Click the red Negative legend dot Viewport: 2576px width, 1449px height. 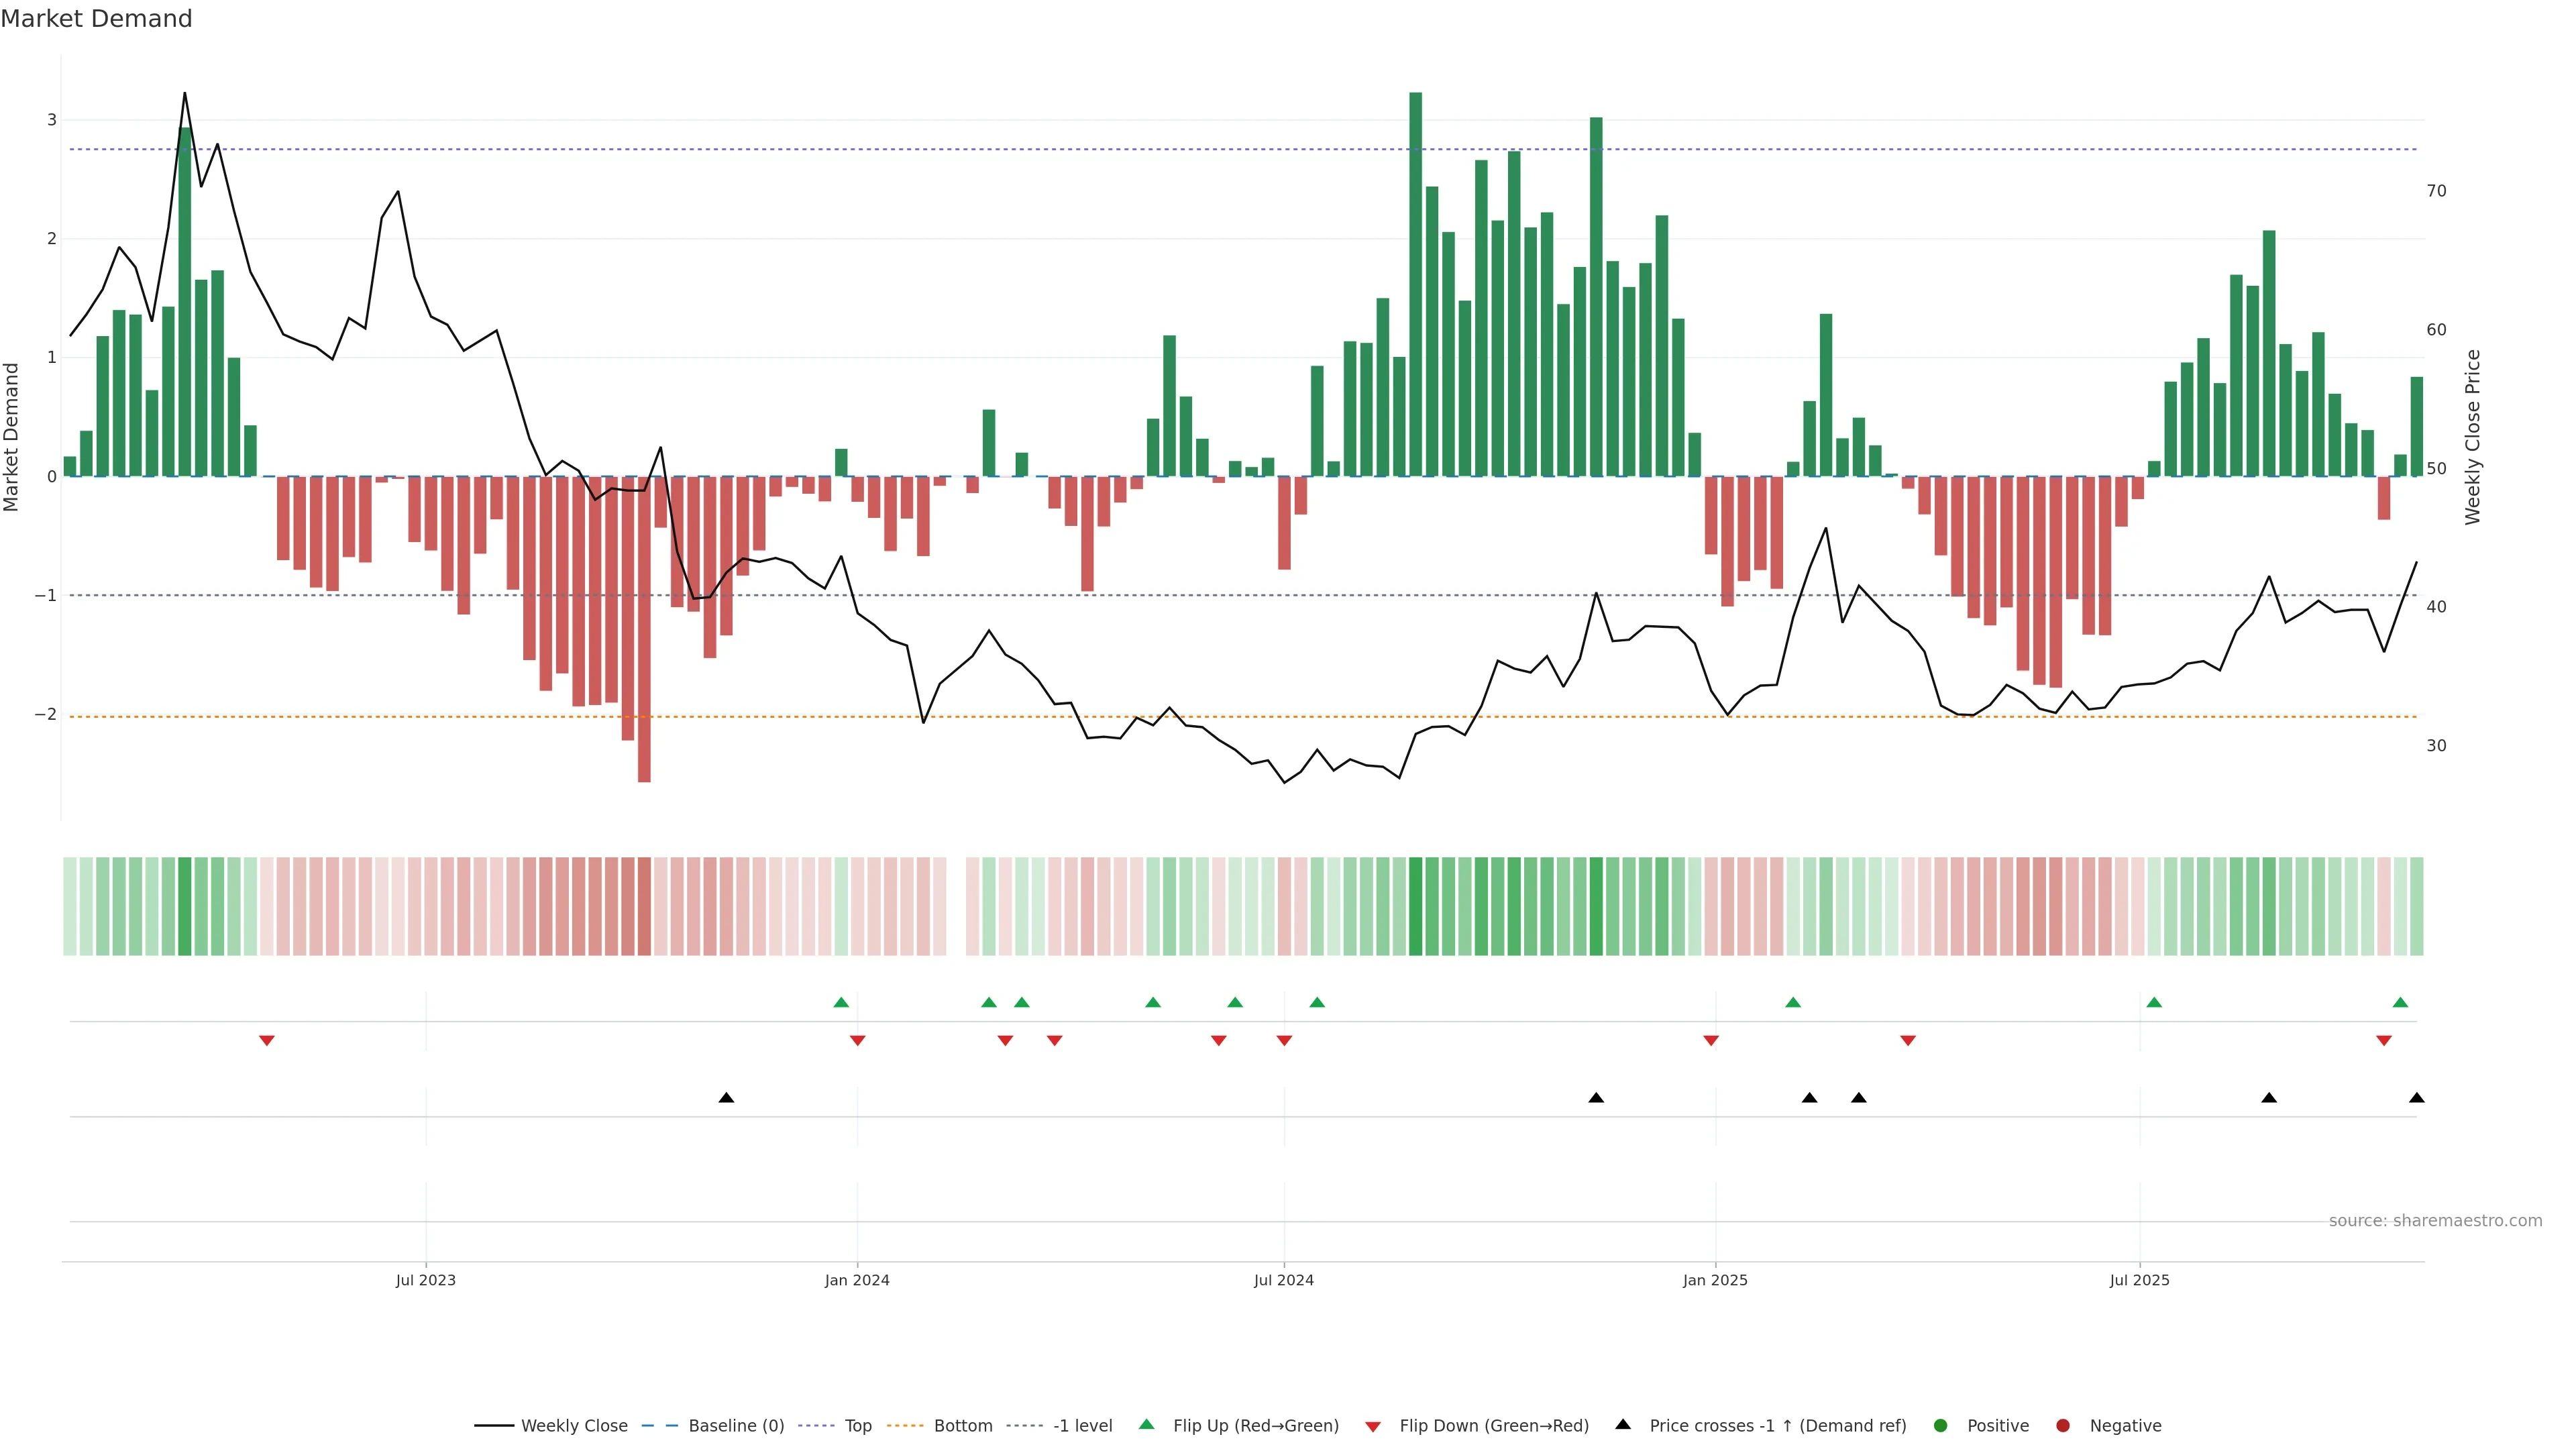[2063, 1426]
